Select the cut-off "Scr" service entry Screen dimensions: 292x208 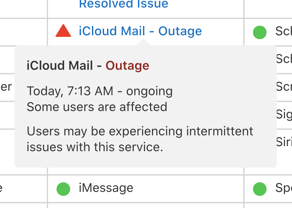click(284, 87)
